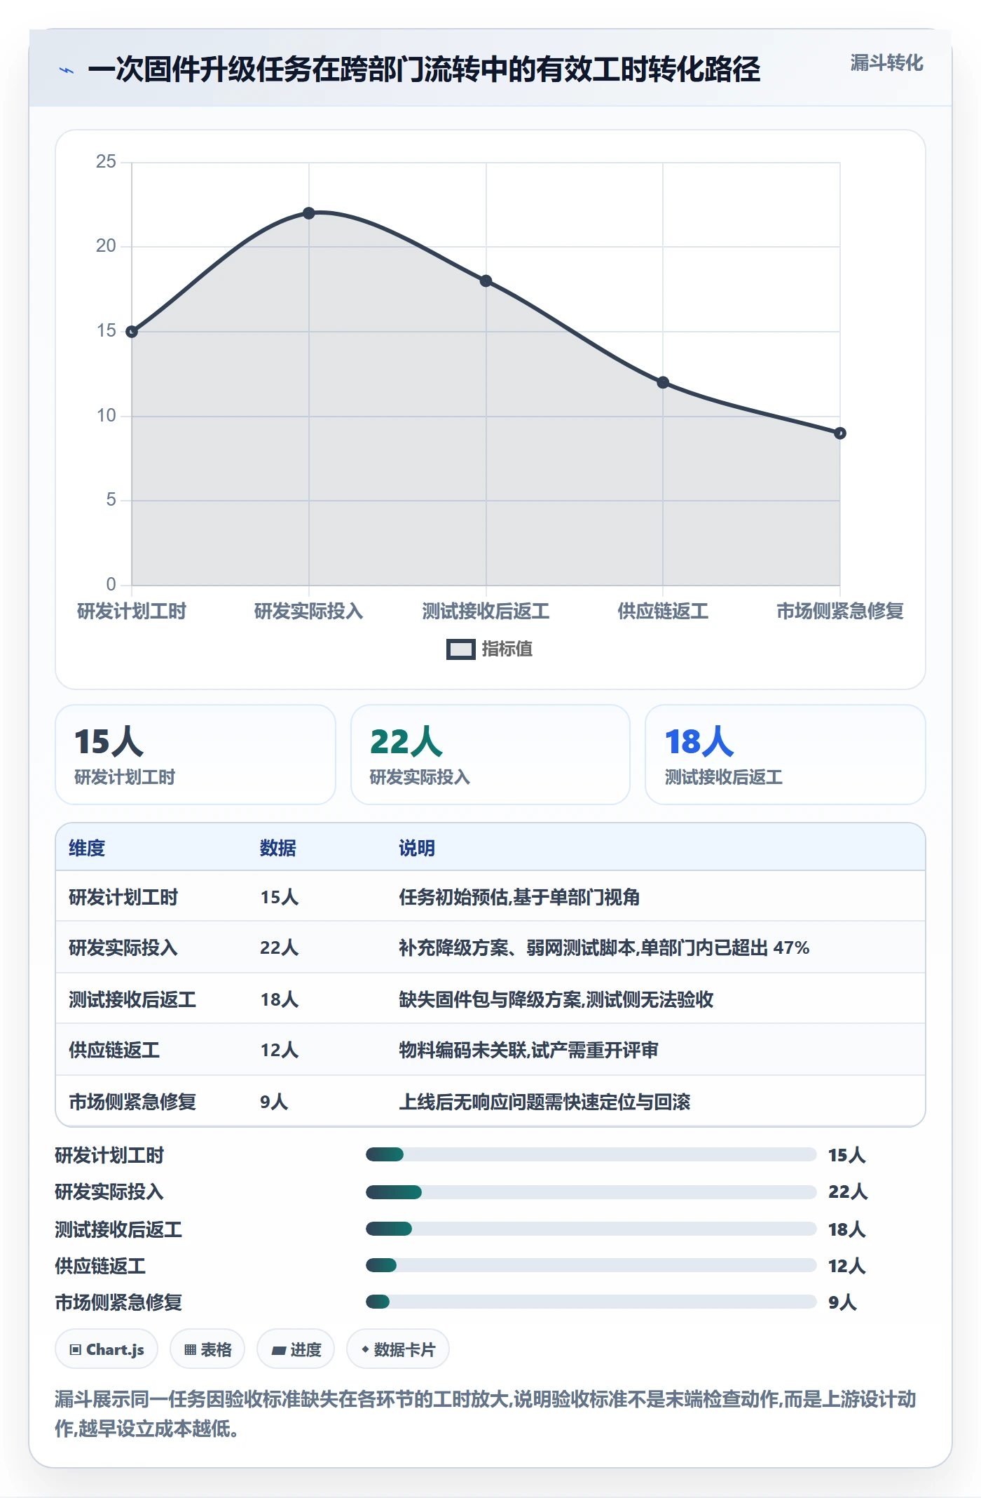Click the 测试接收后返工 progress bar
Viewport: 981px width, 1498px height.
point(591,1229)
